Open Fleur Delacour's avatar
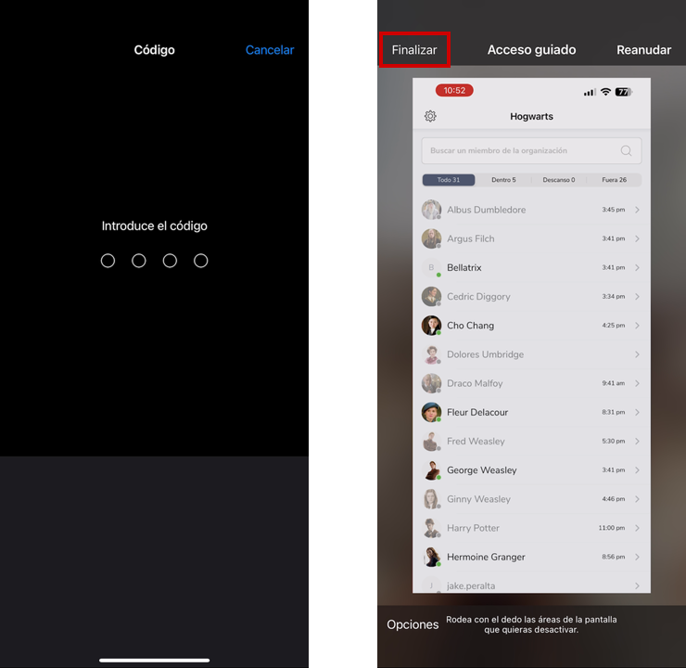This screenshot has height=668, width=686. [x=431, y=412]
